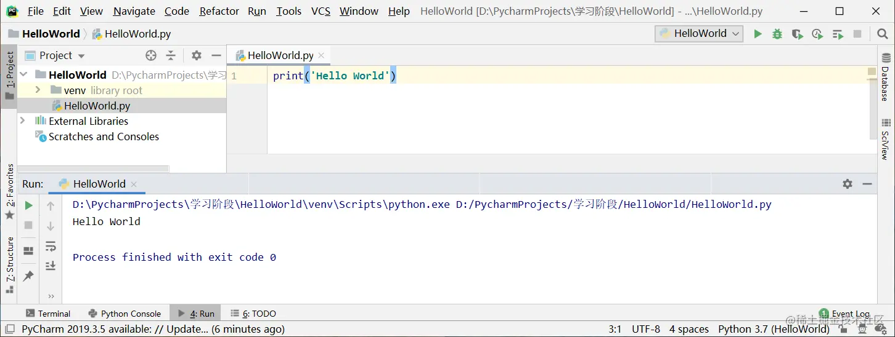
Task: Click the concurrency diagram run icon
Action: 837,34
